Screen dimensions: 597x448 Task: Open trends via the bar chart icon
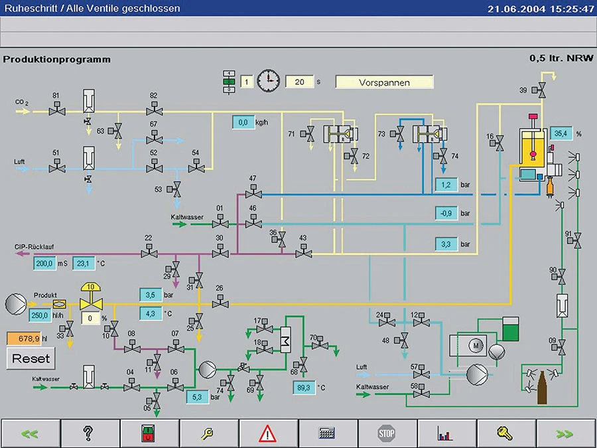tap(445, 433)
